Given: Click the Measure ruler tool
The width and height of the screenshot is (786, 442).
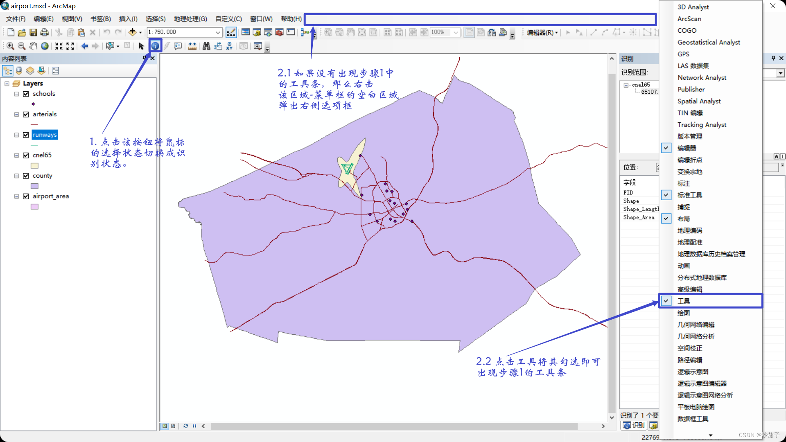Looking at the screenshot, I should pyautogui.click(x=192, y=46).
